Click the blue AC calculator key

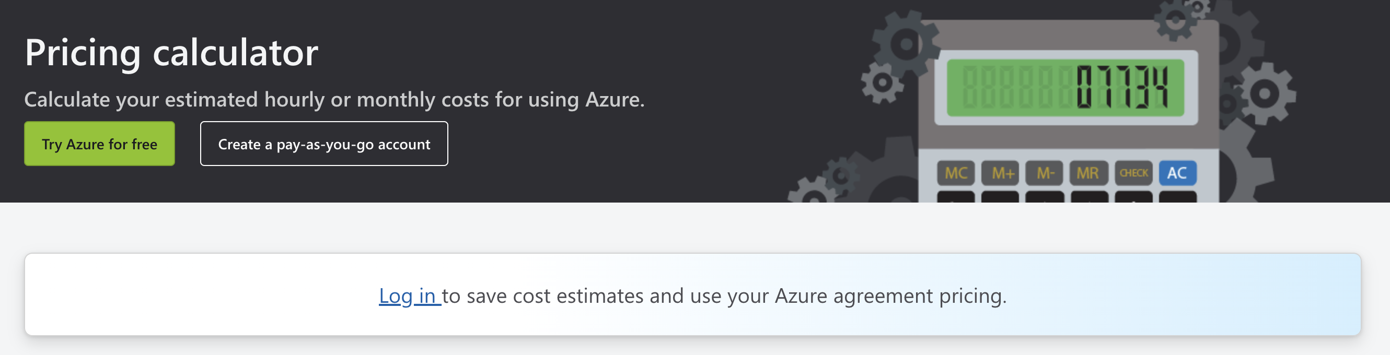(x=1177, y=173)
